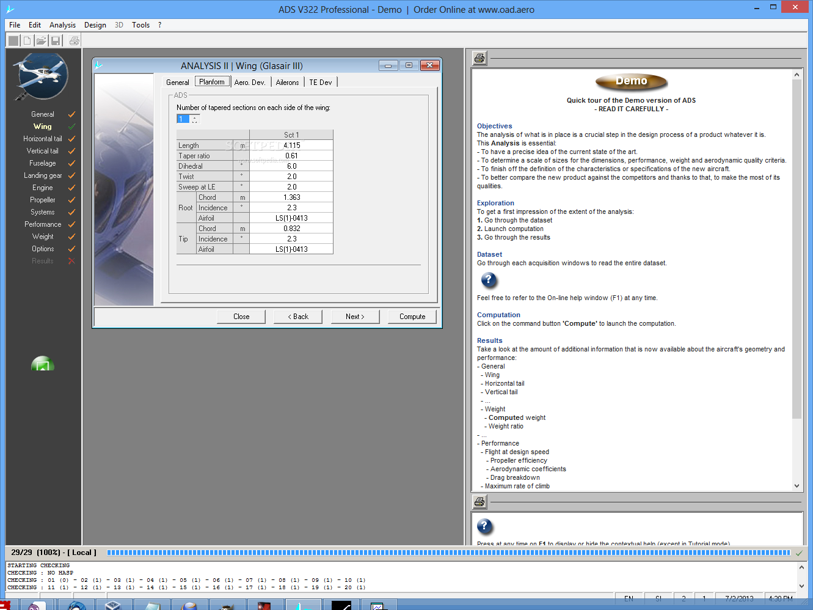Click the Tip Airfoil LS(1)-0413 cell

(291, 249)
